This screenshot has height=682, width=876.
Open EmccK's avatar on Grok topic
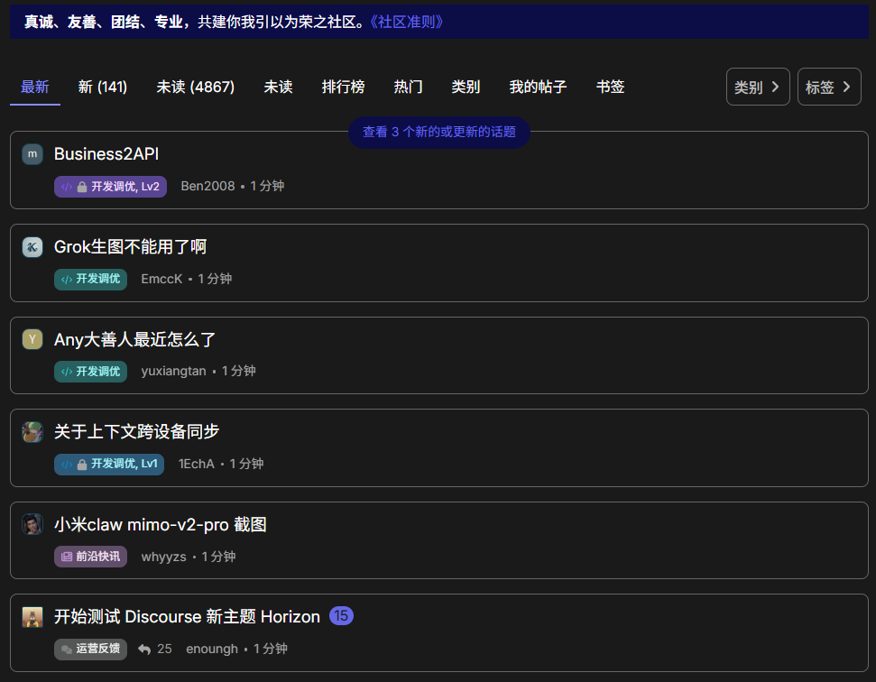click(32, 247)
